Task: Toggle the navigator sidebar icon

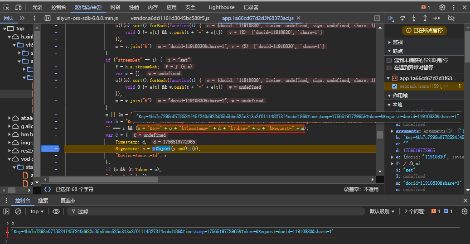Action: pos(47,18)
